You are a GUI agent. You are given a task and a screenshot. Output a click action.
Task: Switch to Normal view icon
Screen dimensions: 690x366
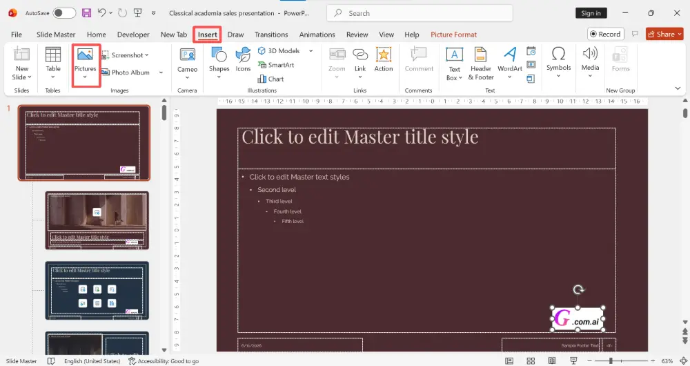point(509,361)
